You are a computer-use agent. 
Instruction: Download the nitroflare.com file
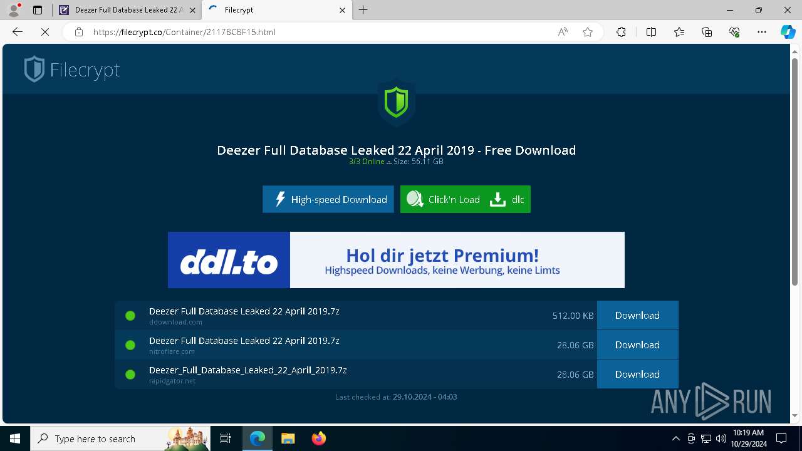[x=637, y=345]
